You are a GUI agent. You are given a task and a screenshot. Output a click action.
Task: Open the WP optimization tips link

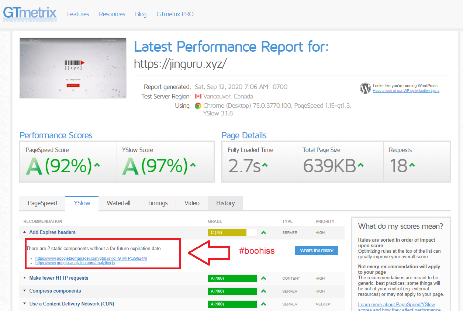[406, 91]
